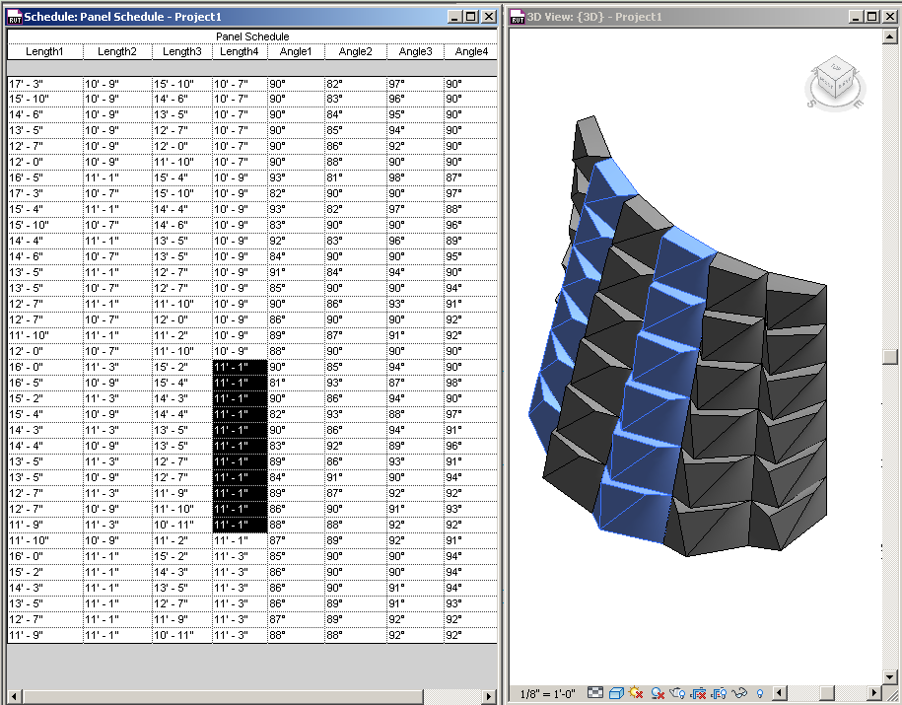Image resolution: width=902 pixels, height=705 pixels.
Task: Select the 81° cell under Angle2
Action: 356,177
